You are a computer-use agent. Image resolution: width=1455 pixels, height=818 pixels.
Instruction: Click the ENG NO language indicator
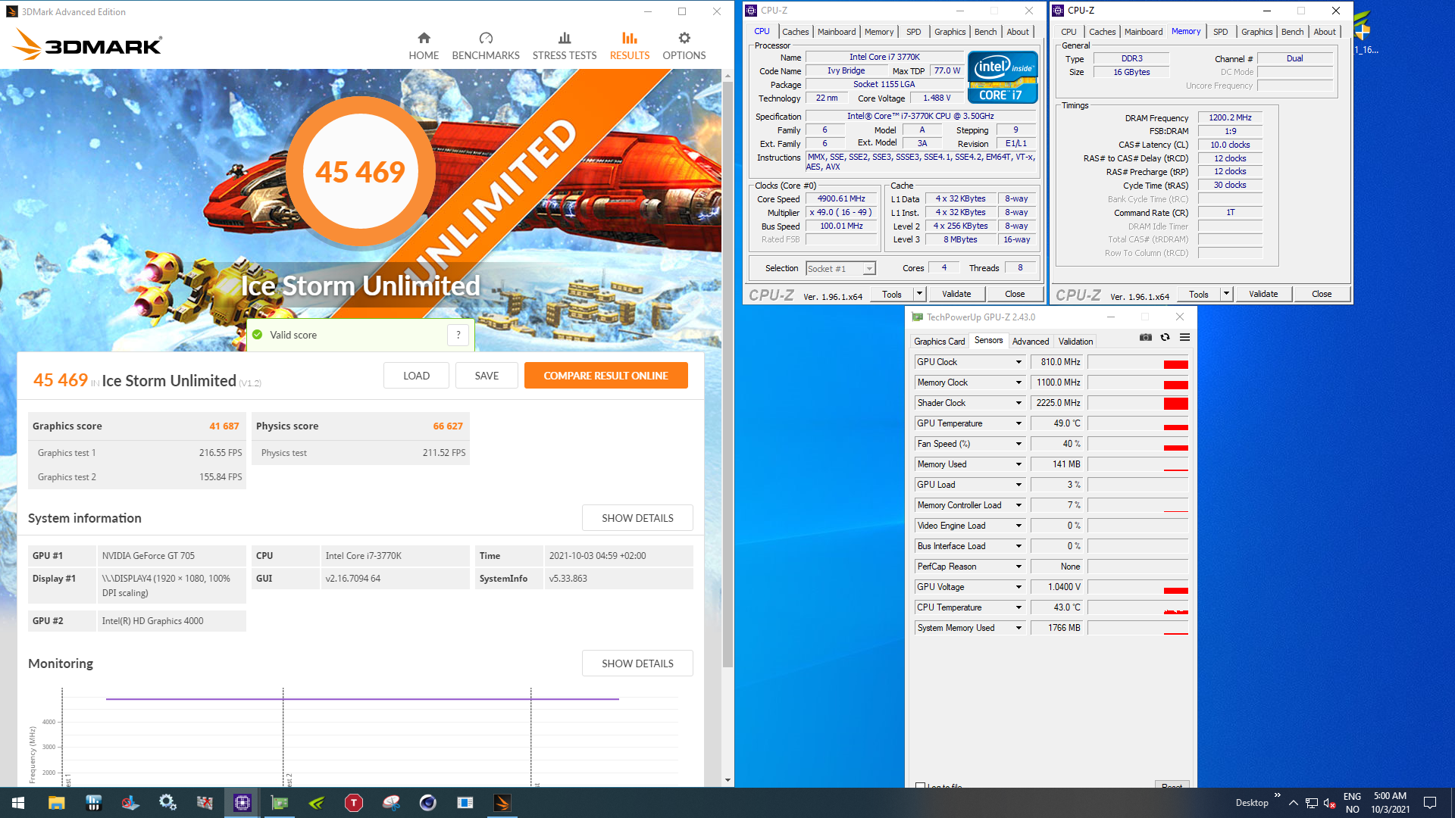tap(1352, 803)
